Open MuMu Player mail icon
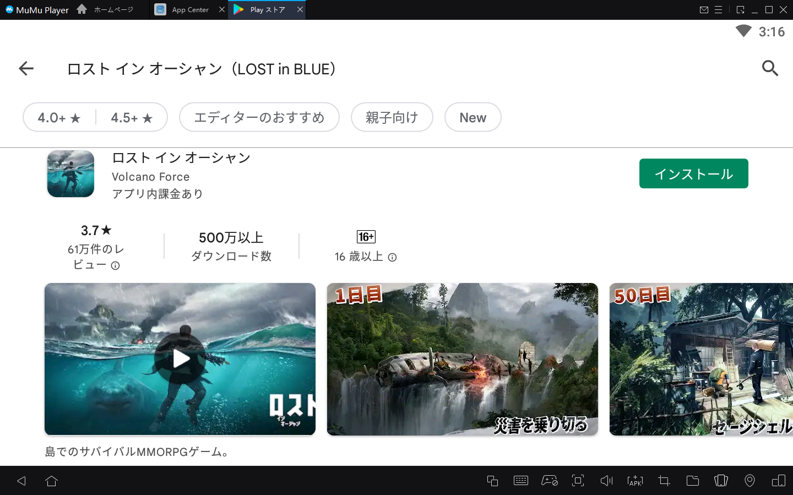 tap(704, 10)
